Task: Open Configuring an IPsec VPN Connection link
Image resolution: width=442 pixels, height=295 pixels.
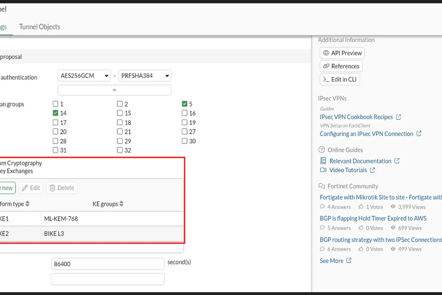Action: coord(366,134)
